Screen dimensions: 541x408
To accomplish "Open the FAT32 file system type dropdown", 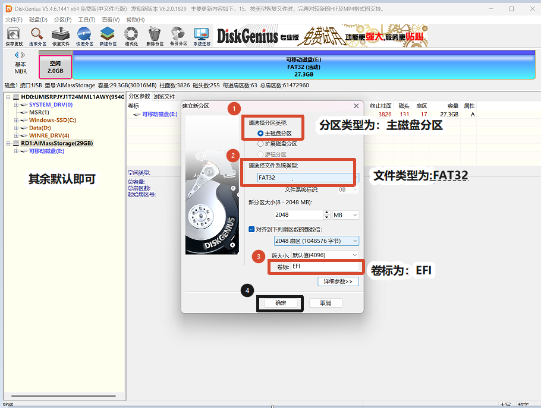I will [308, 178].
